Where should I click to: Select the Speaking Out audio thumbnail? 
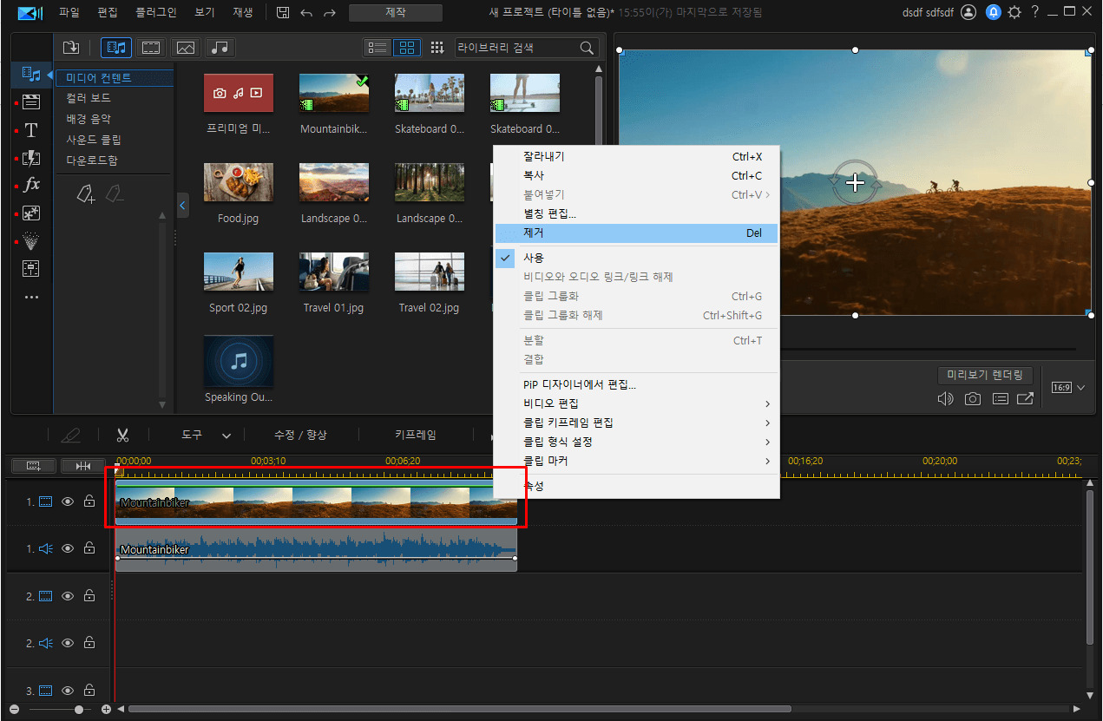point(239,361)
